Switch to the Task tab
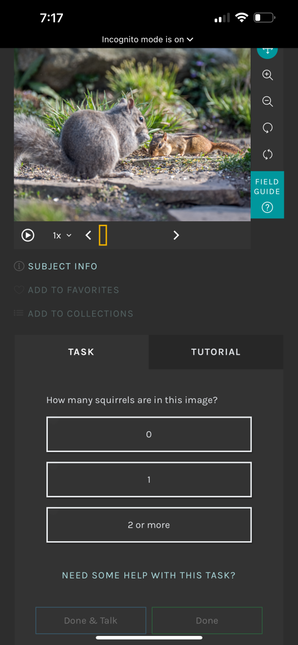This screenshot has height=645, width=298. (x=82, y=352)
